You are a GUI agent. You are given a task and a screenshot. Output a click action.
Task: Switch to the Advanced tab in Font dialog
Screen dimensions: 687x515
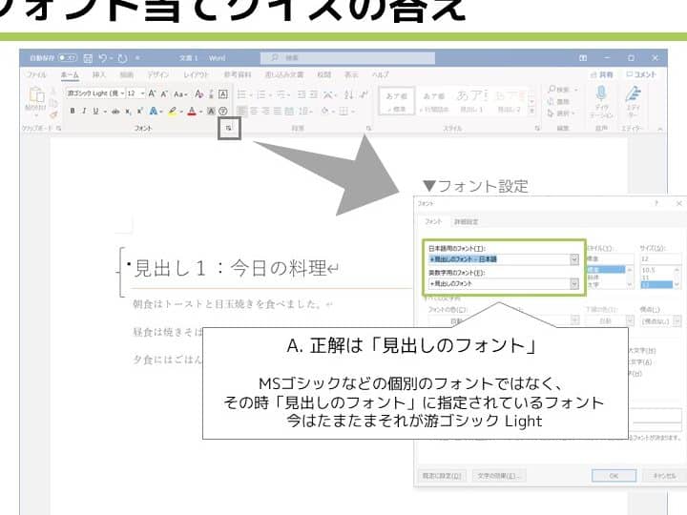466,221
